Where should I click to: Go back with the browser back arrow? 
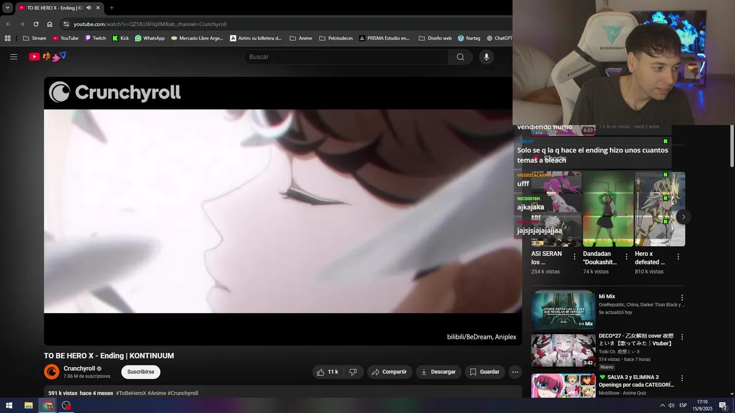8,24
